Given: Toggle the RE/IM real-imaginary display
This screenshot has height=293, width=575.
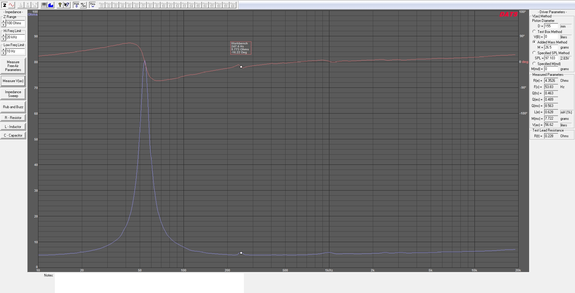Looking at the screenshot, I should click(x=83, y=5).
